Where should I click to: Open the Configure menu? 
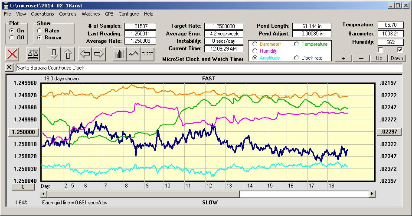128,14
